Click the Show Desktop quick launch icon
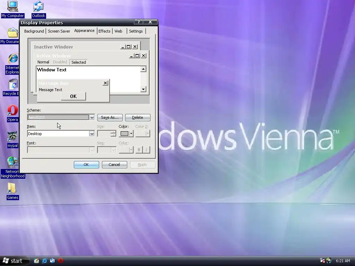Screen dimensions: 355x266 [36, 261]
